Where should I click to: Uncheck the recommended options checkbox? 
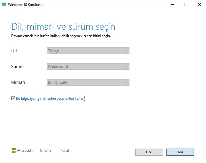tap(13, 99)
